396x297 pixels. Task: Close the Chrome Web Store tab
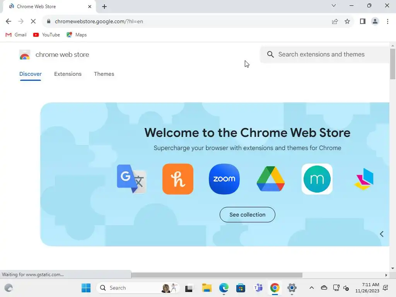click(90, 7)
